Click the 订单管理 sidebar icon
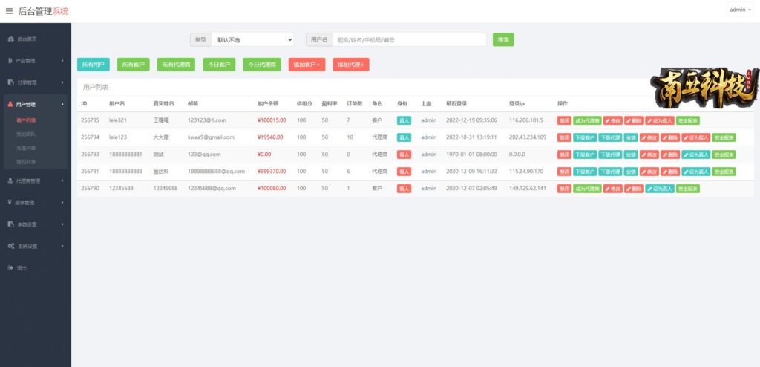 [10, 82]
